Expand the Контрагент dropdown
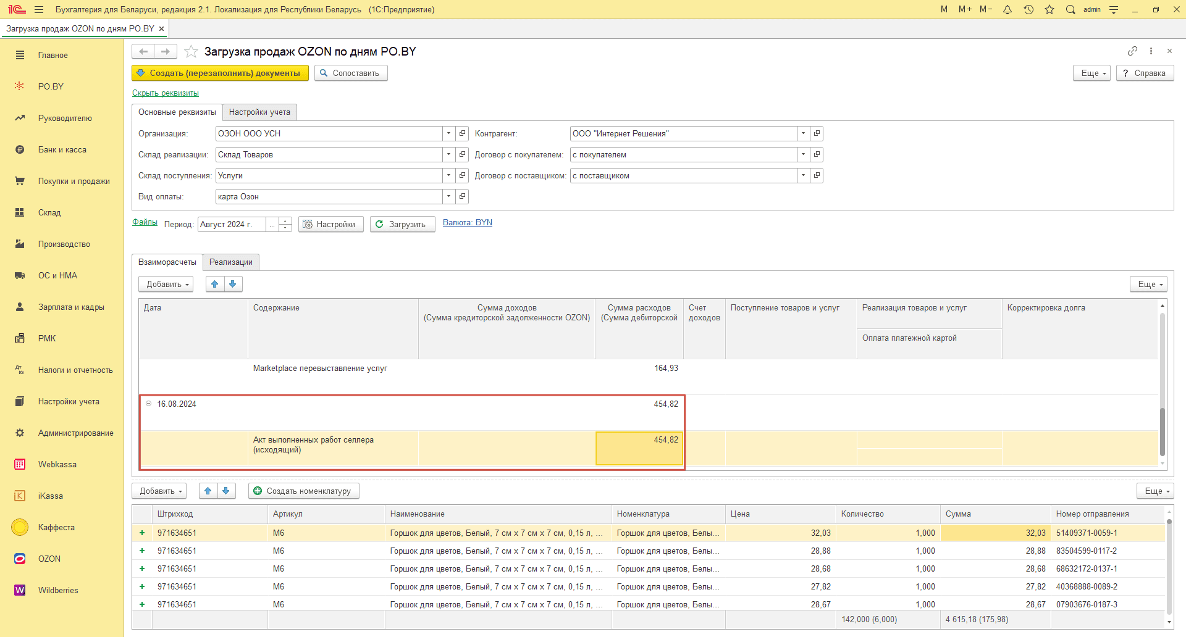The width and height of the screenshot is (1186, 637). pyautogui.click(x=803, y=133)
